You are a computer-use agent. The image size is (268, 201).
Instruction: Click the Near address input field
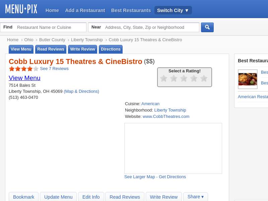coord(144,27)
